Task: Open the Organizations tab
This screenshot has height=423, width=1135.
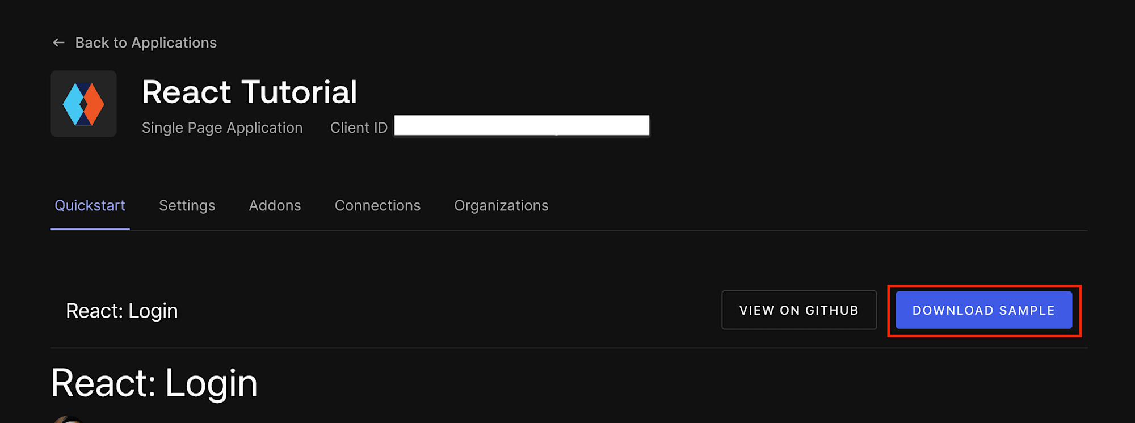Action: coord(501,205)
